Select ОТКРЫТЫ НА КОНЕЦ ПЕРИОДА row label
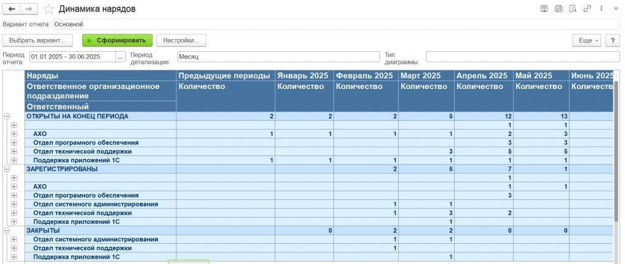The image size is (625, 264). pos(101,116)
